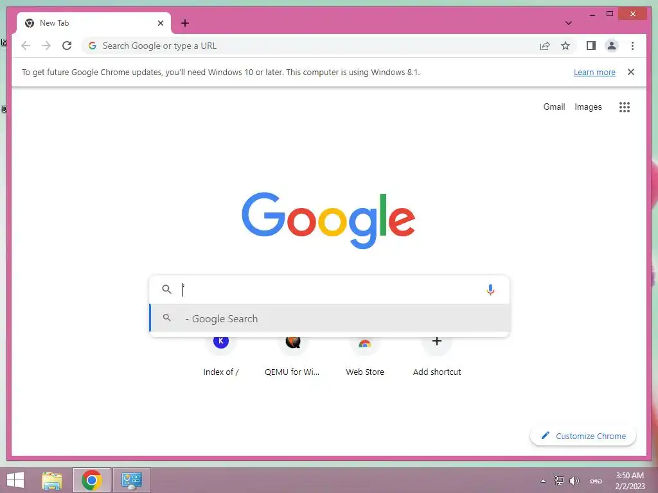The height and width of the screenshot is (493, 658).
Task: Open a new tab with plus button
Action: pos(185,23)
